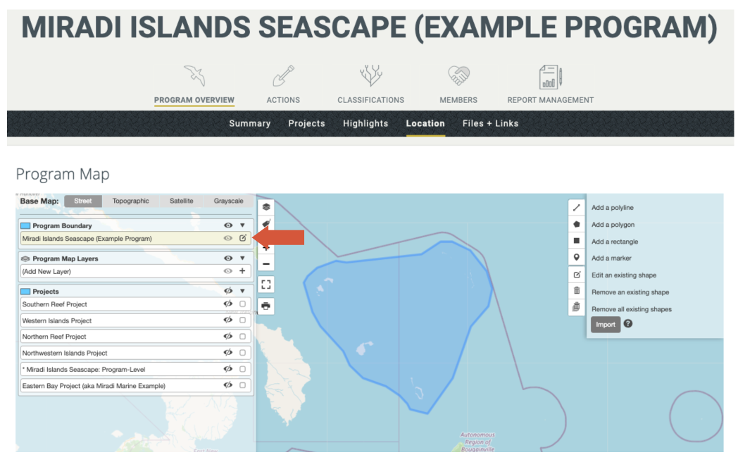Select the Add a marker tool
Viewport: 738px width, 462px height.
(x=577, y=258)
